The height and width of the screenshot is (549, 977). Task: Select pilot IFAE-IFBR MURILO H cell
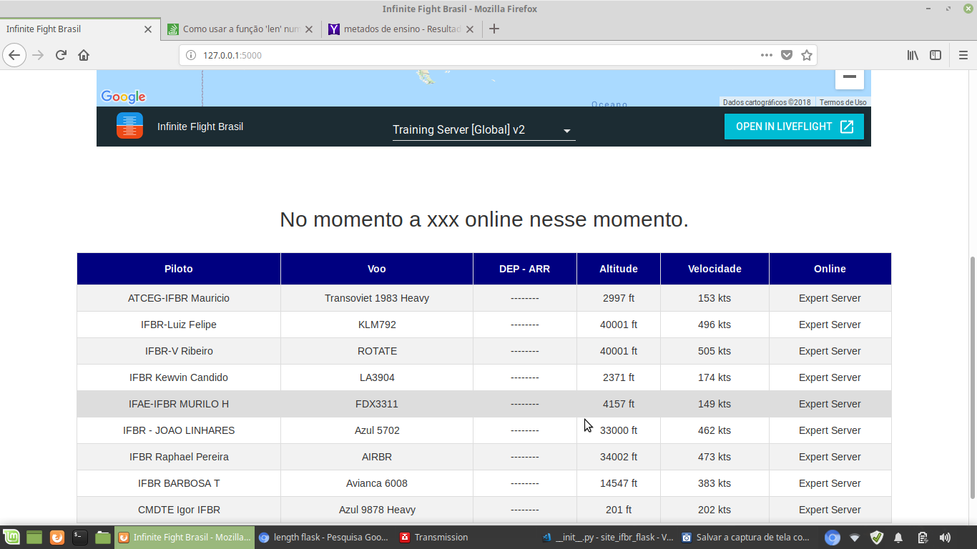coord(179,404)
